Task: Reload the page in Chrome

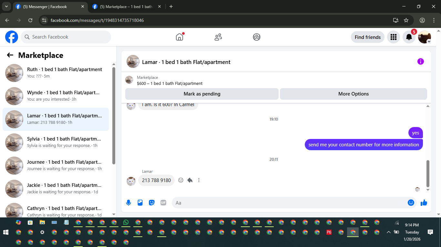Action: click(x=30, y=20)
